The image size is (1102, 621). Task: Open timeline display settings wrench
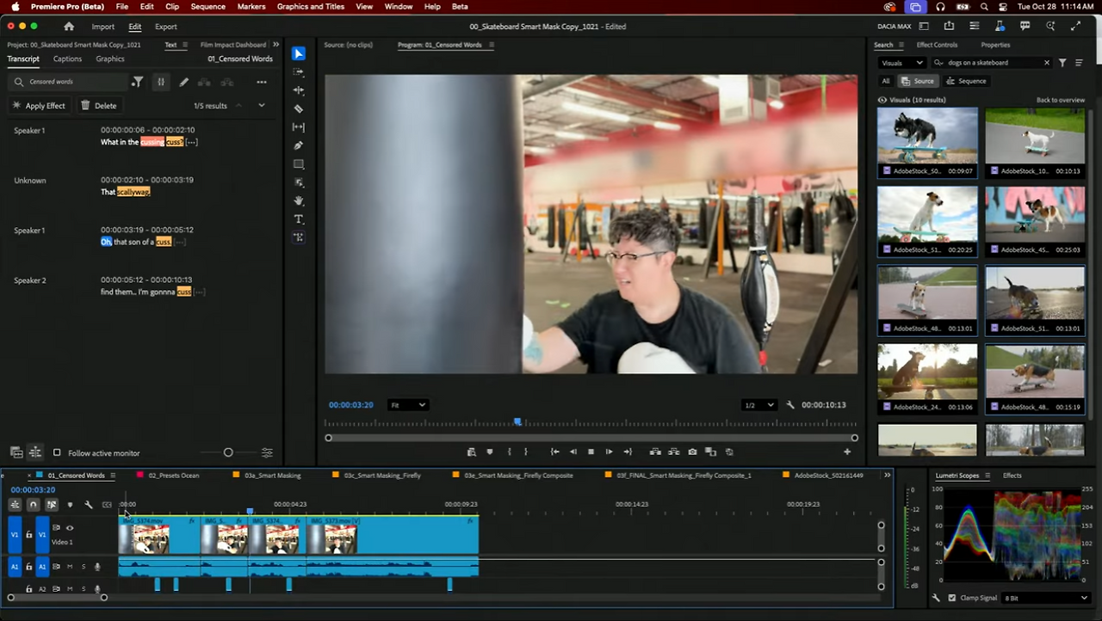coord(88,505)
